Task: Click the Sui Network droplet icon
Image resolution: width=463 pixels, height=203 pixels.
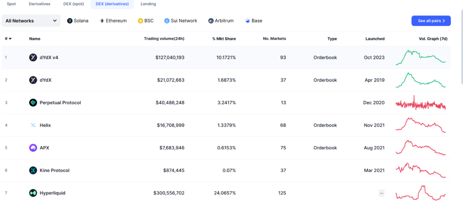Action: pyautogui.click(x=167, y=21)
